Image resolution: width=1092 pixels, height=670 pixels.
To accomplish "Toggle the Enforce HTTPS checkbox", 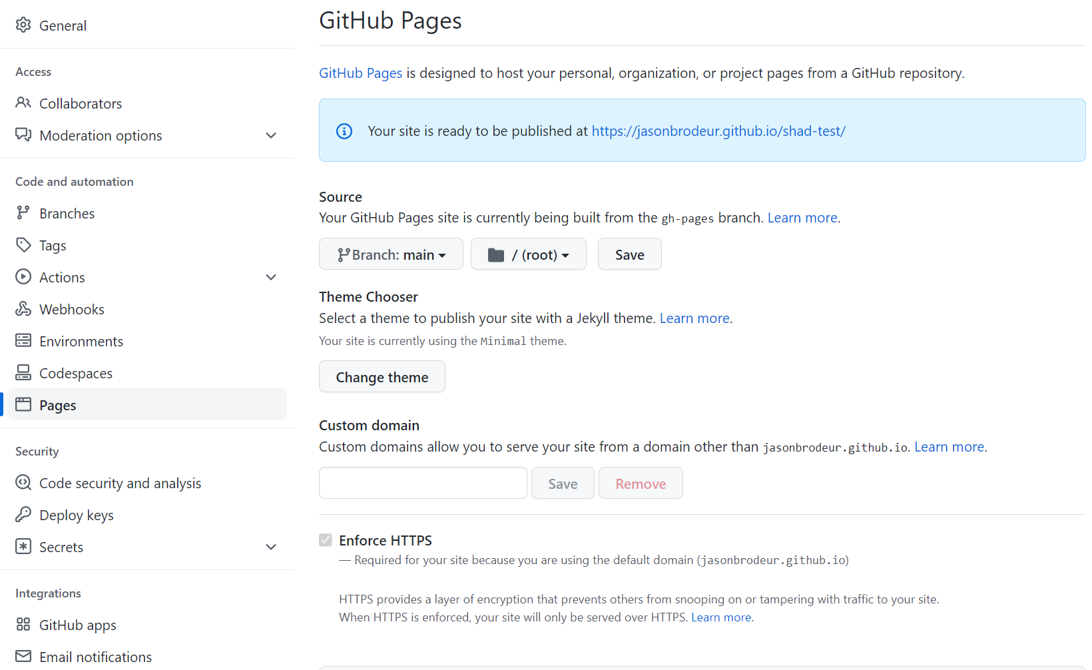I will [326, 540].
